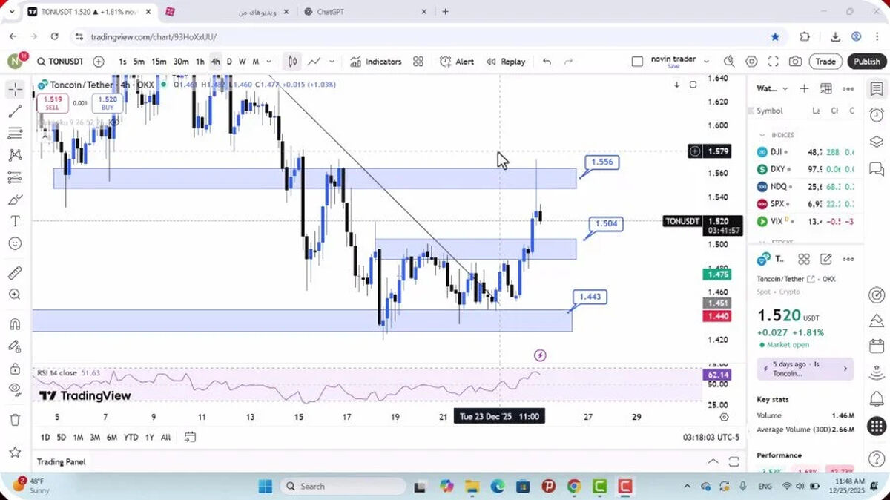Viewport: 890px width, 500px height.
Task: Select the 30m timeframe
Action: (x=181, y=62)
